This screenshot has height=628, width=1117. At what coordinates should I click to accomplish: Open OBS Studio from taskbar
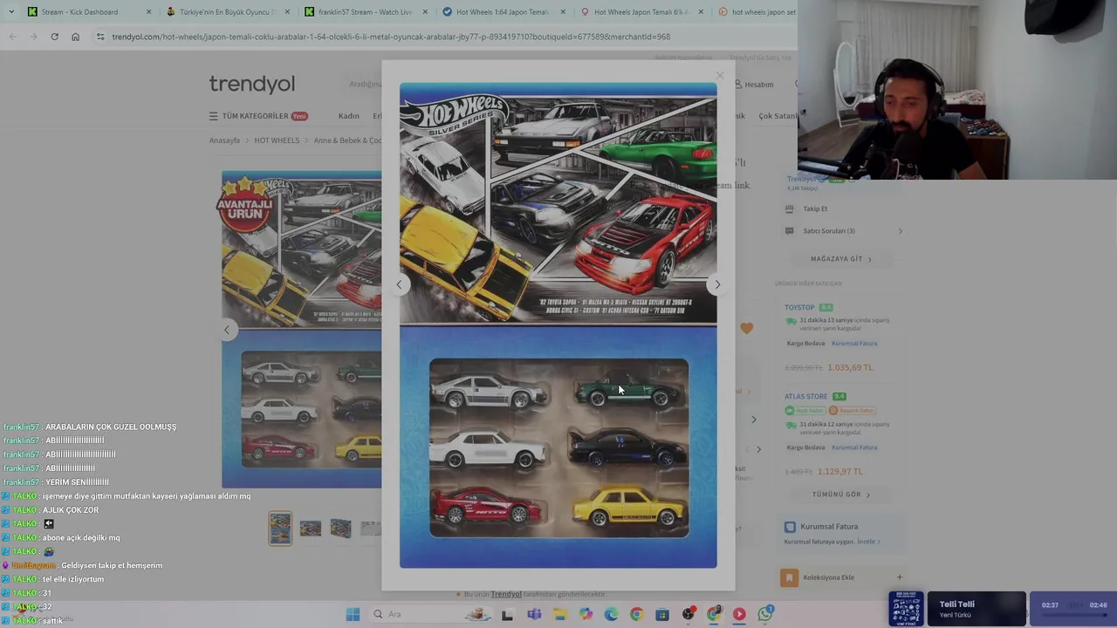(x=689, y=614)
